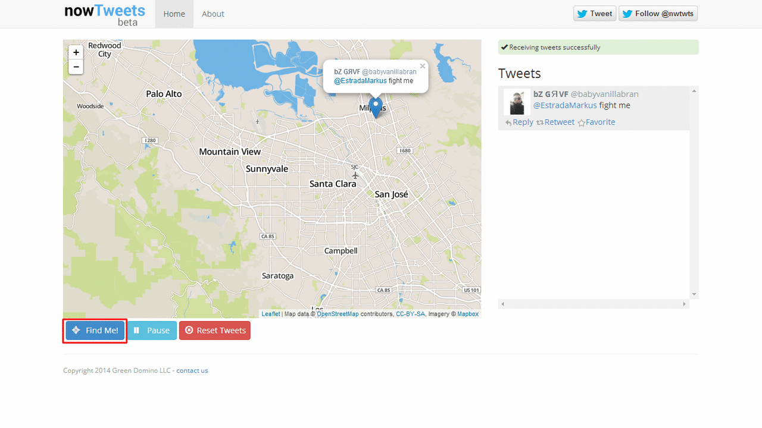Click the Woodside map label
This screenshot has width=762, height=428.
point(90,106)
